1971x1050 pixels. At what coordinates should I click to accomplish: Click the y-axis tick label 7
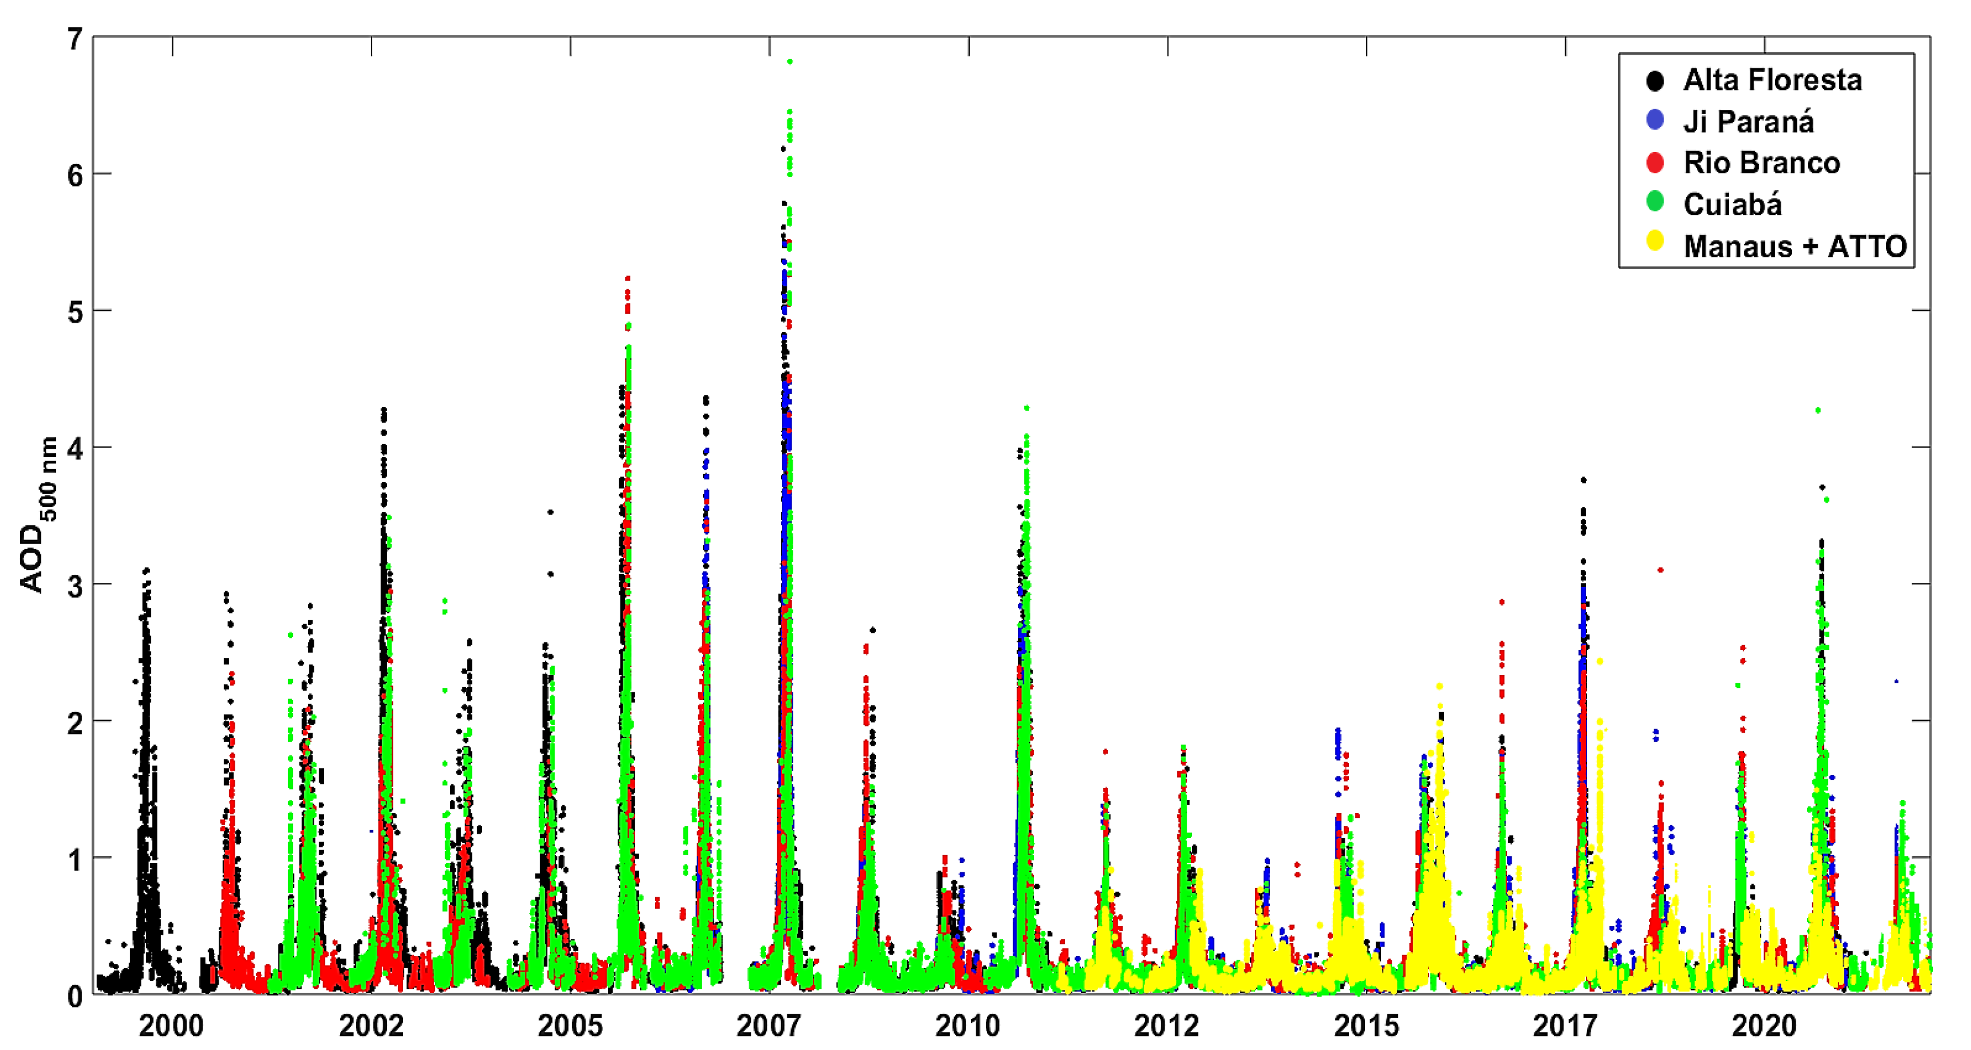click(x=75, y=39)
